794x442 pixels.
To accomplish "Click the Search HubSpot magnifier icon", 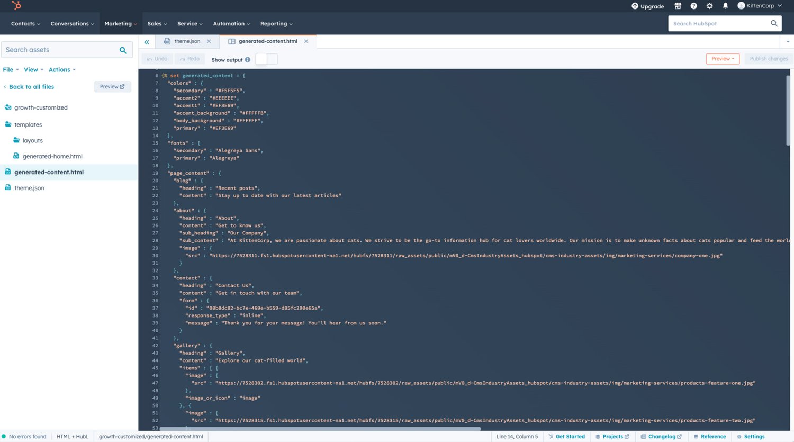I will click(x=774, y=23).
